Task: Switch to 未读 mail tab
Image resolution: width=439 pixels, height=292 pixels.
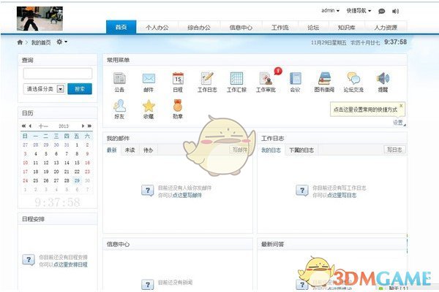Action: coord(130,150)
